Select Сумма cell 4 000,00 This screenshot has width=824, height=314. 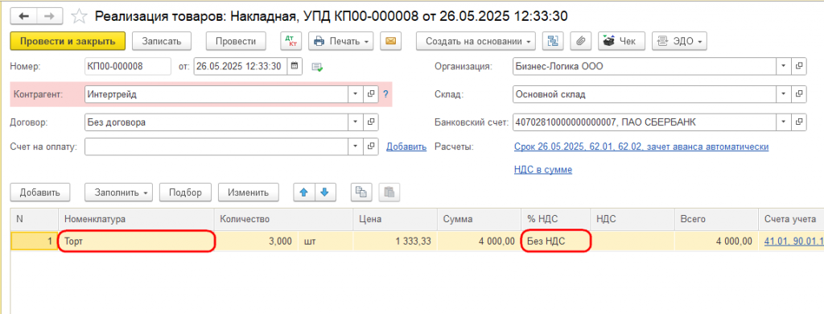click(480, 242)
